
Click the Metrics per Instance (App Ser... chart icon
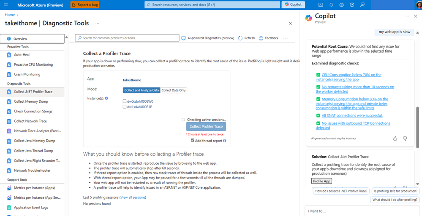pyautogui.click(x=9, y=198)
